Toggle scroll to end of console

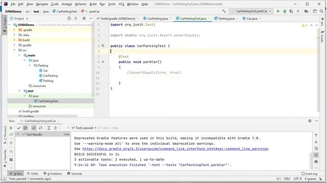click(x=316, y=155)
